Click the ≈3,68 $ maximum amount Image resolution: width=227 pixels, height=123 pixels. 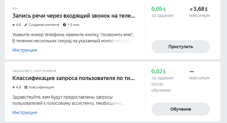pos(199,9)
